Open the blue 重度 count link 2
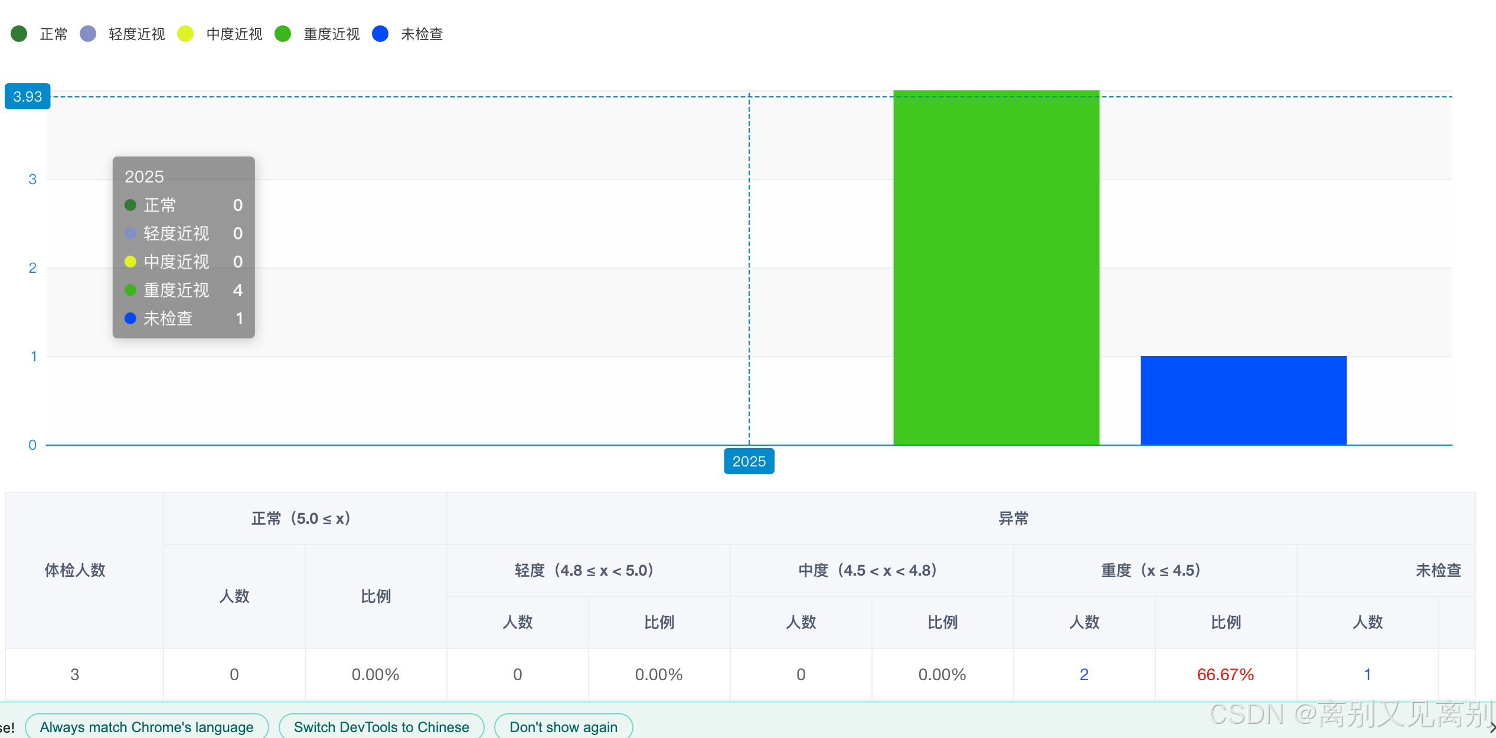This screenshot has width=1496, height=738. pos(1084,674)
